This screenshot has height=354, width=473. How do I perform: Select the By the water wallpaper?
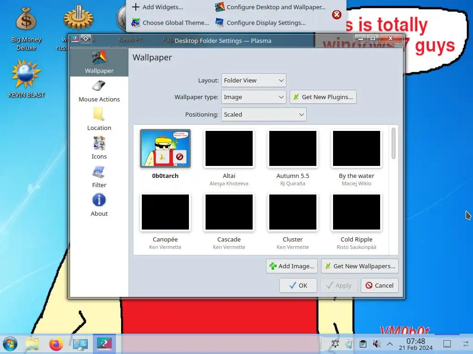356,148
